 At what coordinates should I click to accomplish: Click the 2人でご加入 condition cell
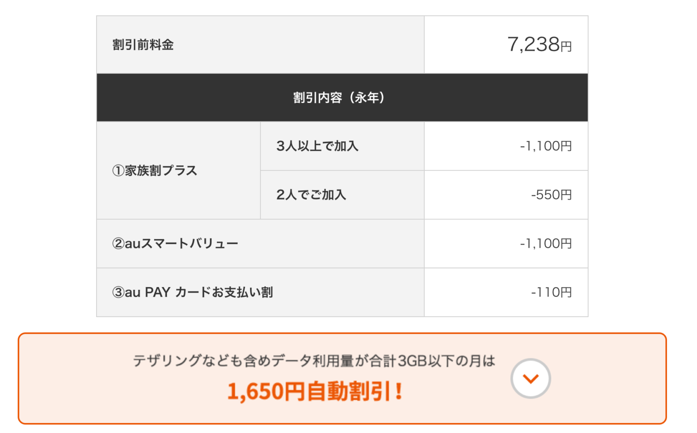coord(309,195)
